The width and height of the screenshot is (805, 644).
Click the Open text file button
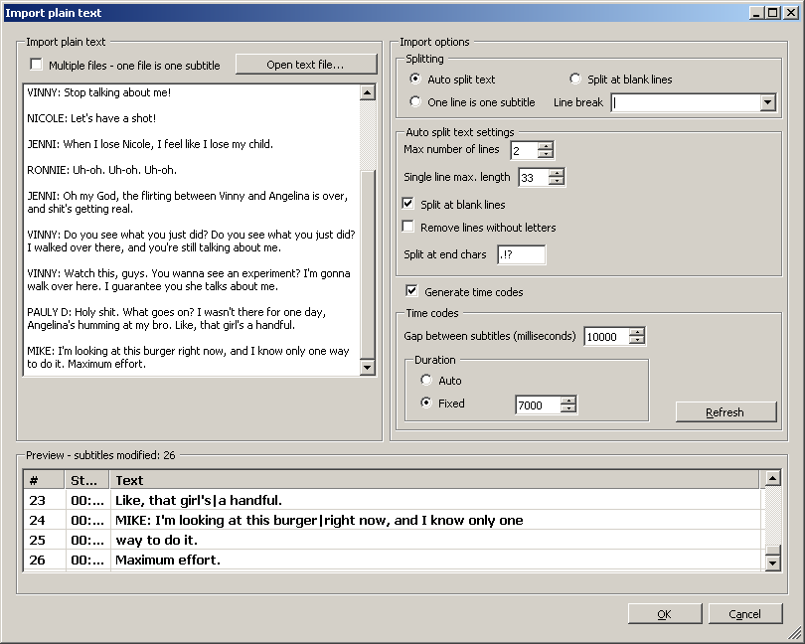coord(304,63)
